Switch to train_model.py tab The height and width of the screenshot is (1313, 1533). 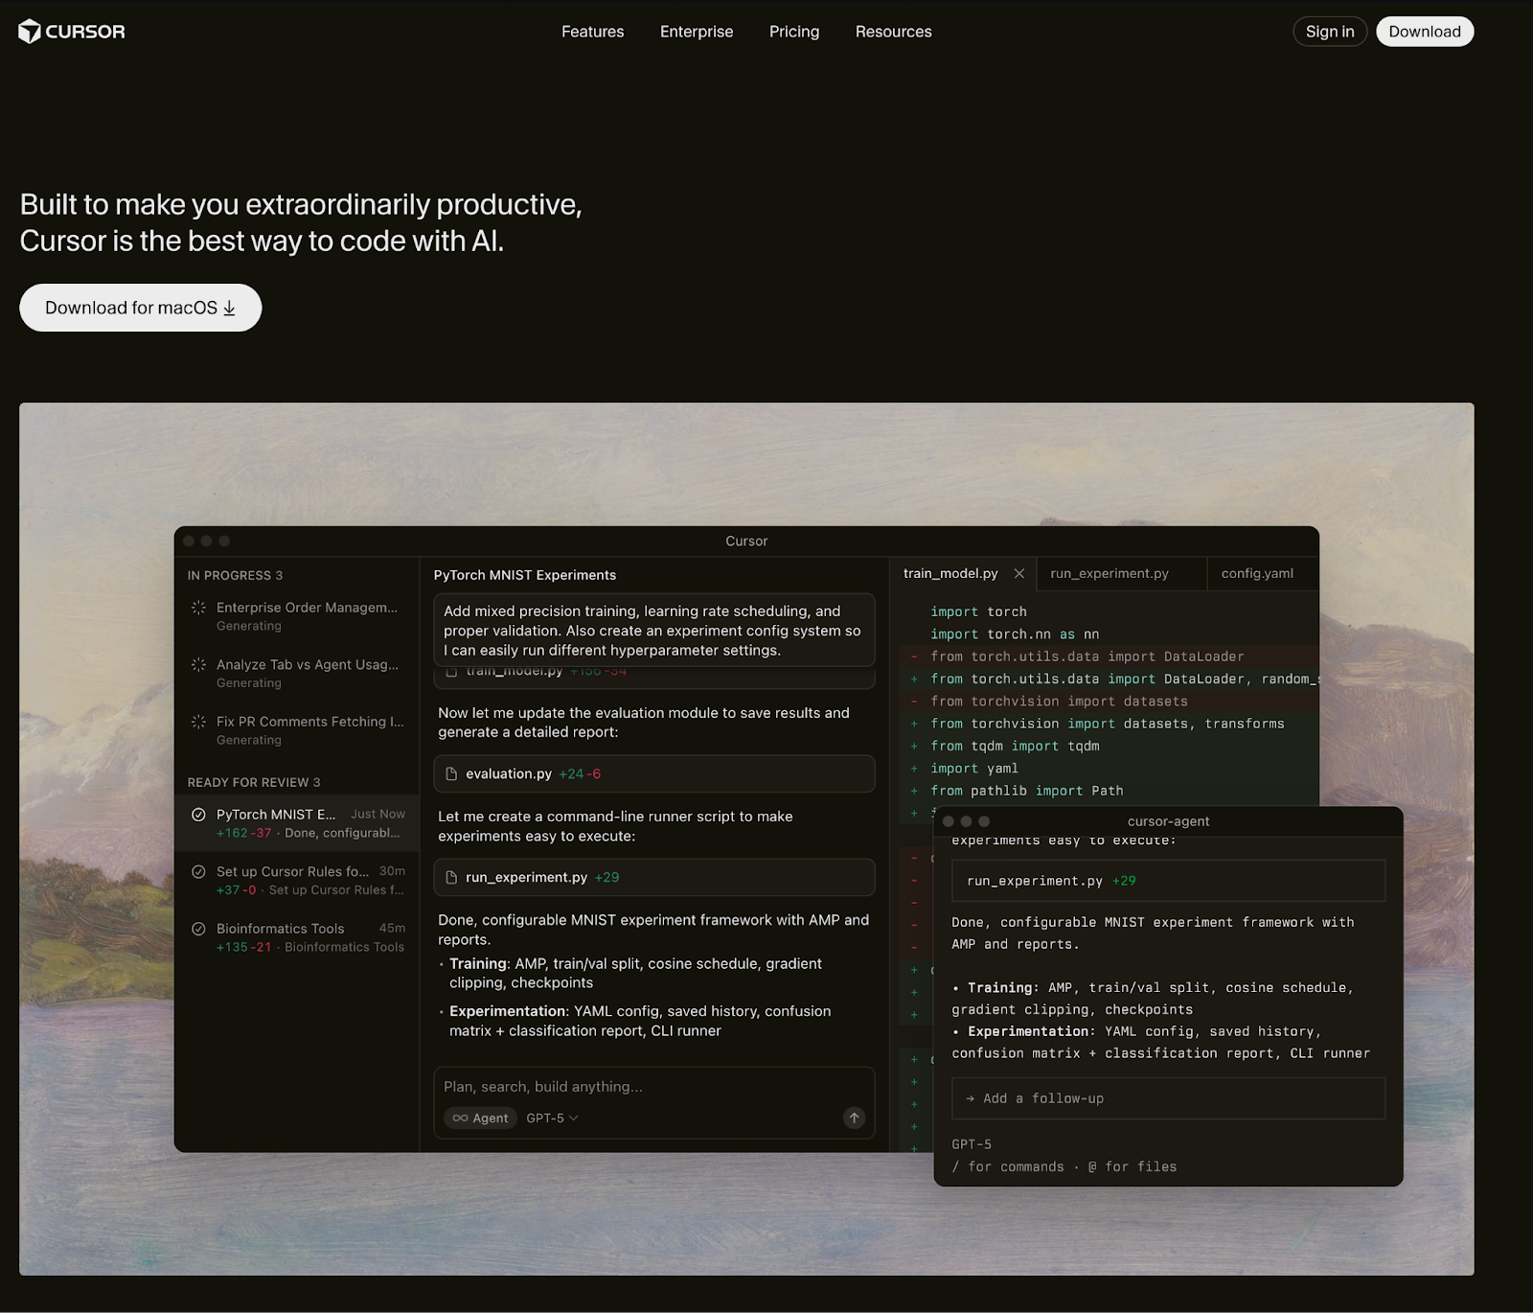[x=950, y=573]
